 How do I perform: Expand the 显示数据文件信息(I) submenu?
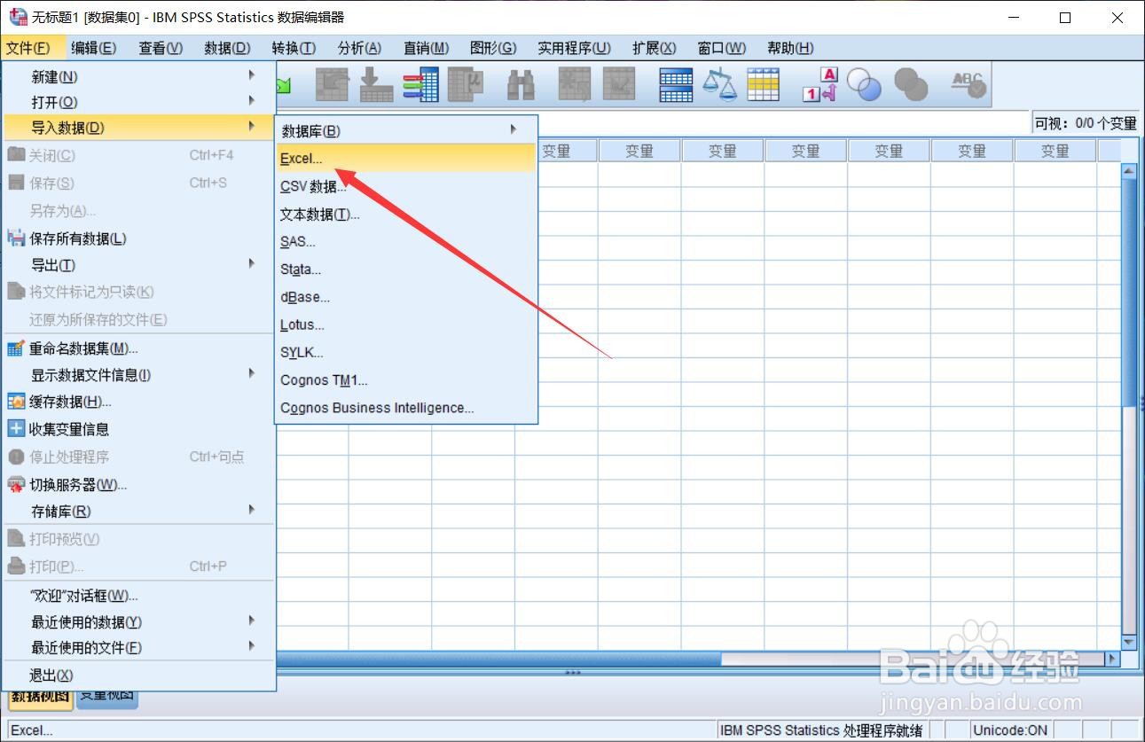(139, 375)
